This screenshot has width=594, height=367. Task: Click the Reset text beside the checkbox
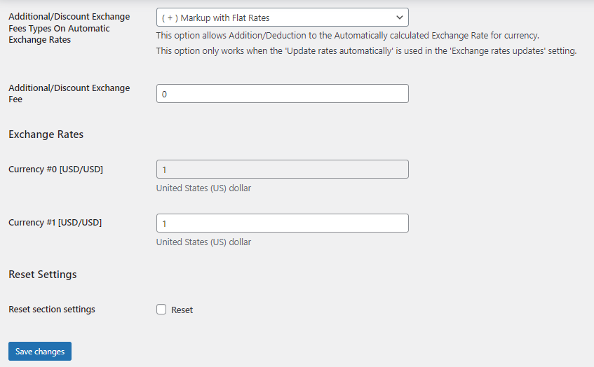(x=182, y=310)
